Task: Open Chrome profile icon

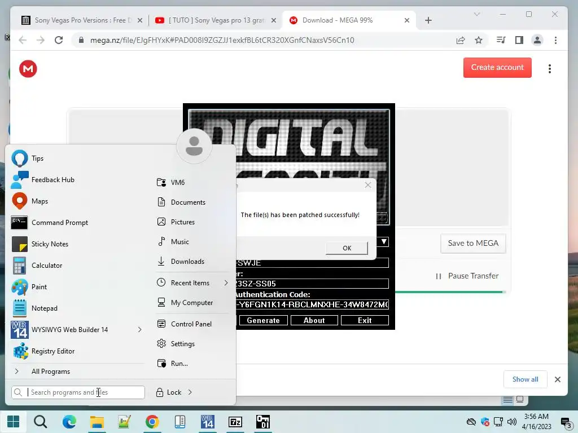Action: 537,40
